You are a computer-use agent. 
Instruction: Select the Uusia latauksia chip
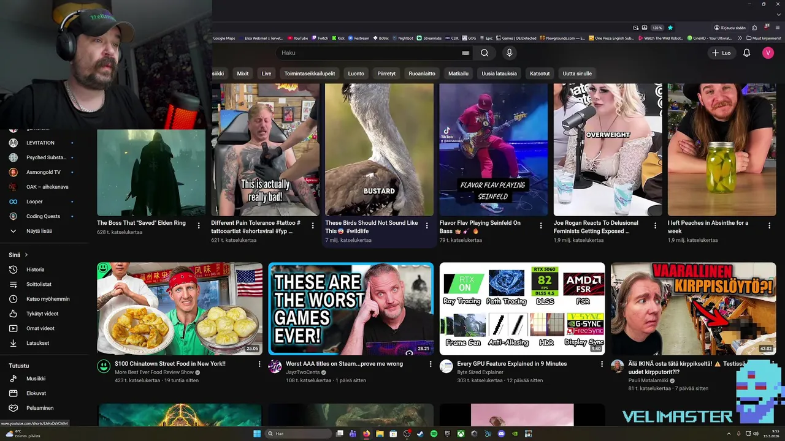499,73
